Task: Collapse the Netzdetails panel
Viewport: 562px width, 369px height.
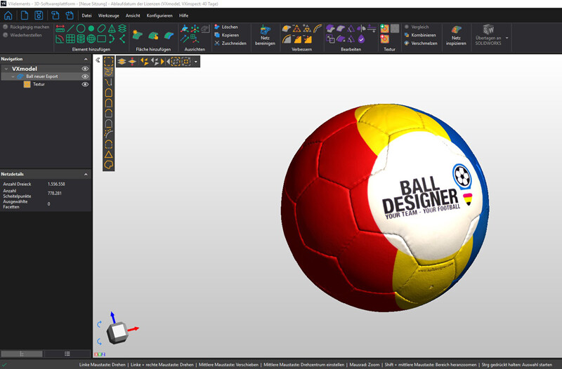Action: coord(85,174)
